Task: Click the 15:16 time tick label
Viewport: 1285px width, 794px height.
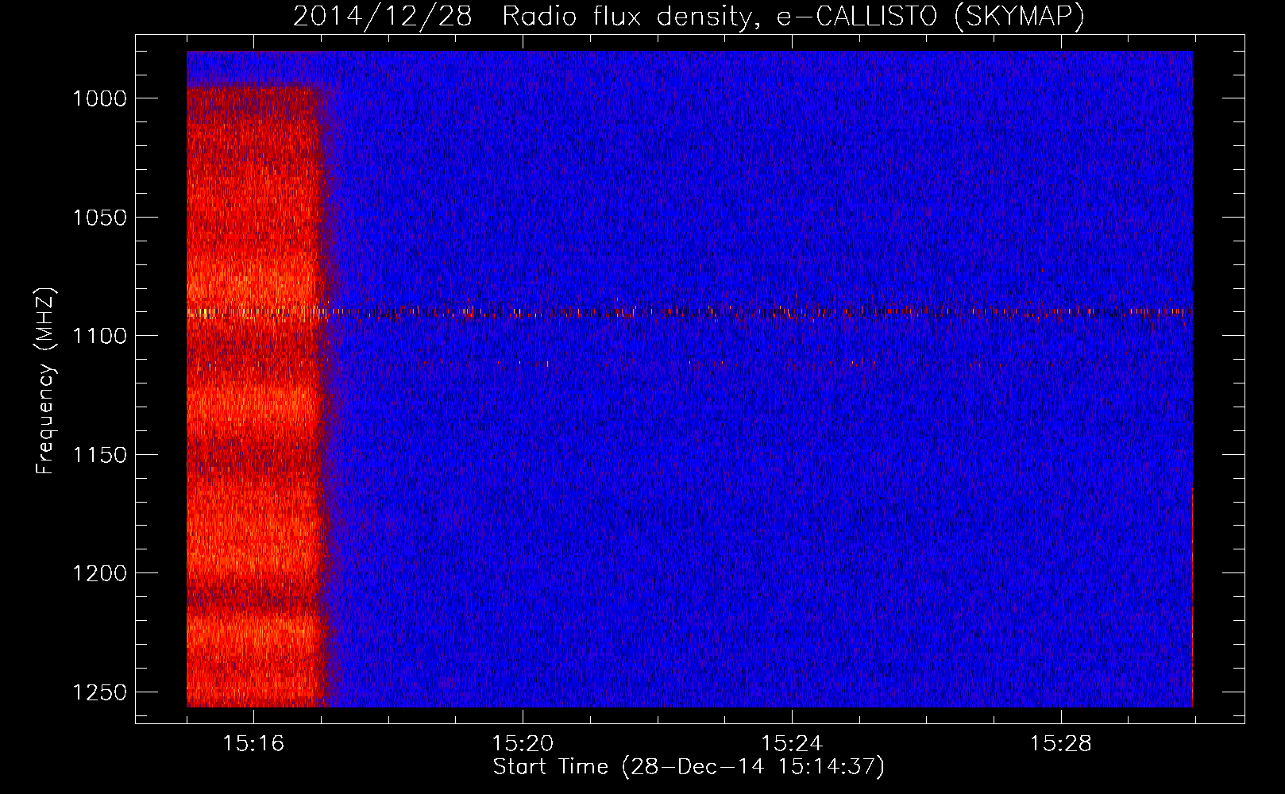Action: tap(253, 744)
